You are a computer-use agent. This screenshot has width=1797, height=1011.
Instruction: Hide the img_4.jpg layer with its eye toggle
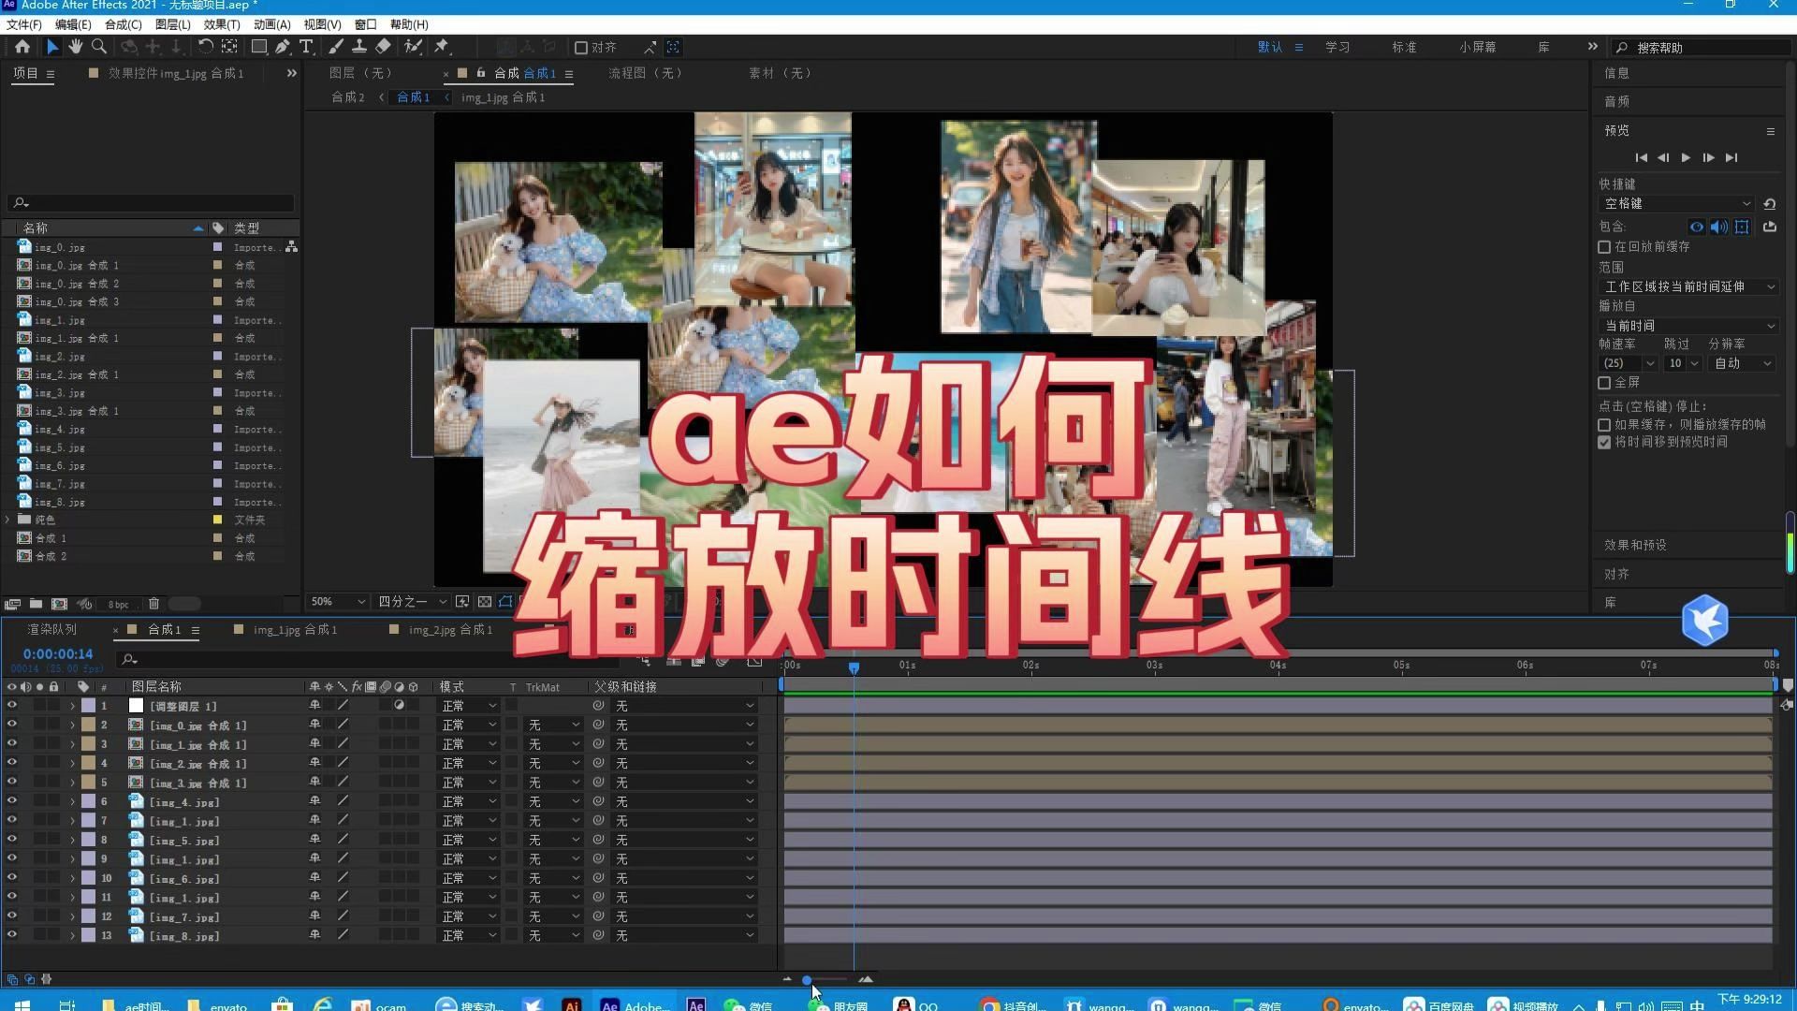click(12, 801)
